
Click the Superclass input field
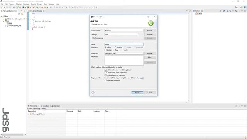[124, 53]
